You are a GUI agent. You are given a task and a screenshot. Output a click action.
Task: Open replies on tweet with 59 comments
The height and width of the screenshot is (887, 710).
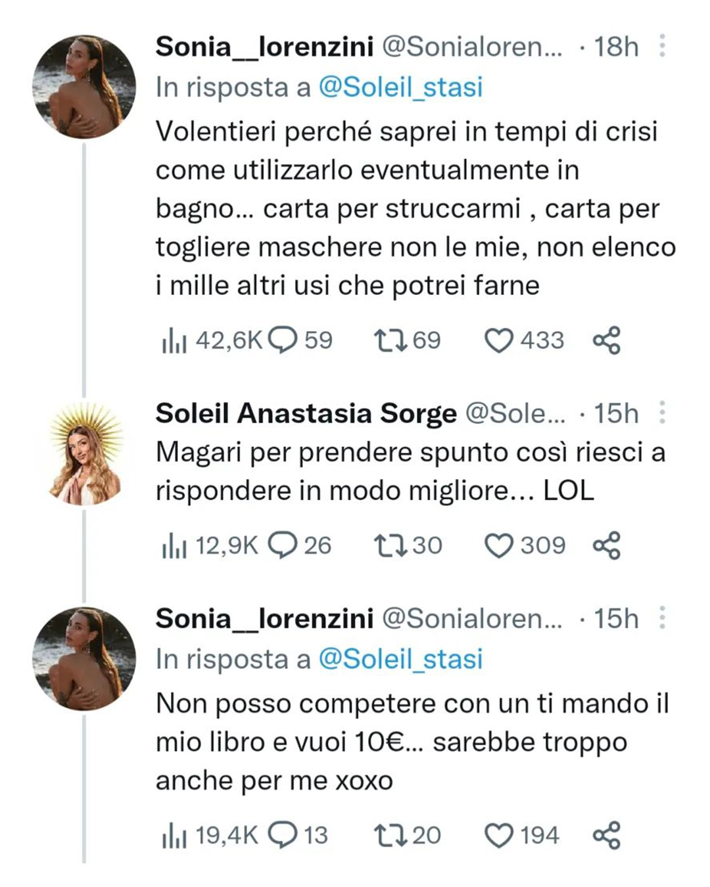pyautogui.click(x=284, y=340)
